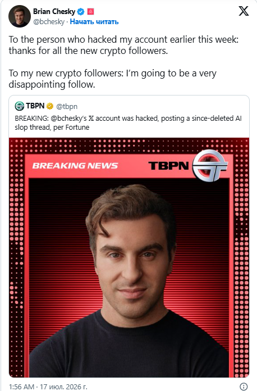Screen dimensions: 257x391
Task: Open the quoted BREAKING post text
Action: (128, 122)
